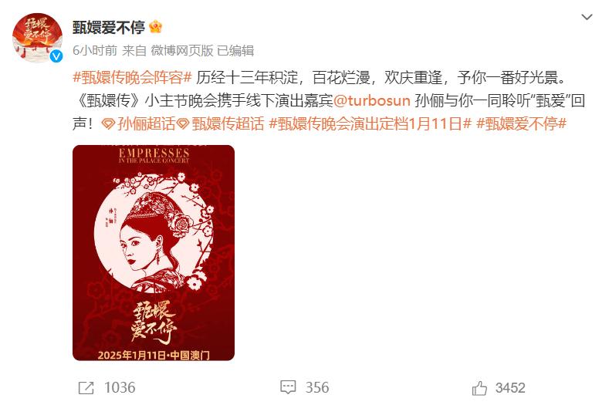
Task: Click the comment bubble icon
Action: click(288, 387)
